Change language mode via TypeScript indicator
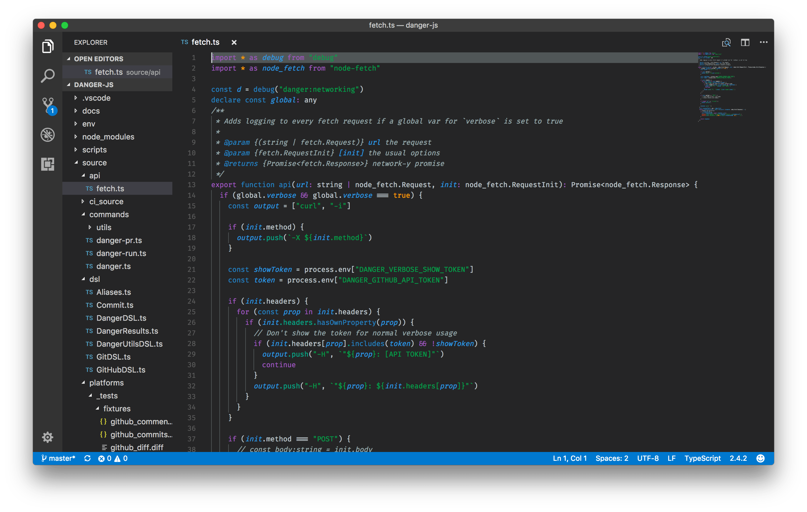Screen dimensions: 807x512 (x=702, y=458)
